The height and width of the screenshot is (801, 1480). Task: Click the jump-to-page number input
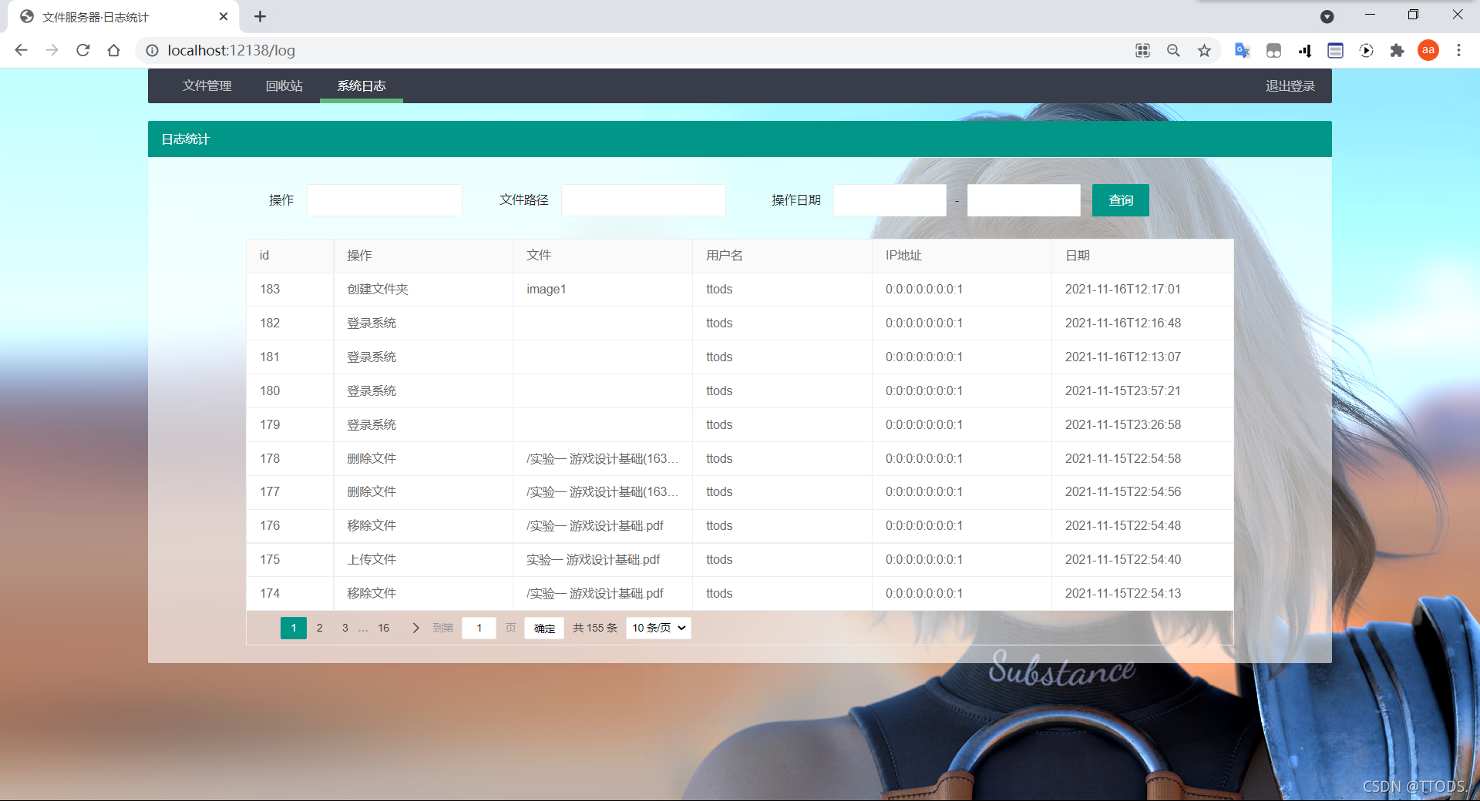(479, 628)
